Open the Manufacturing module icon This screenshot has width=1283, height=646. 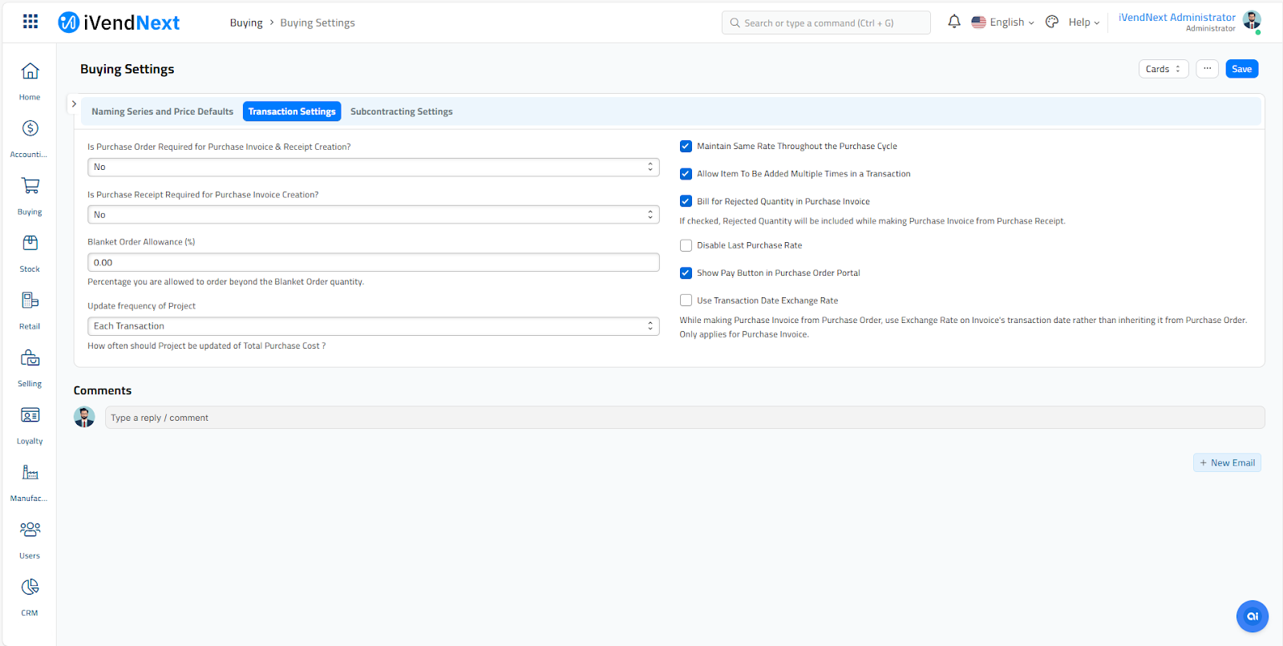tap(30, 473)
